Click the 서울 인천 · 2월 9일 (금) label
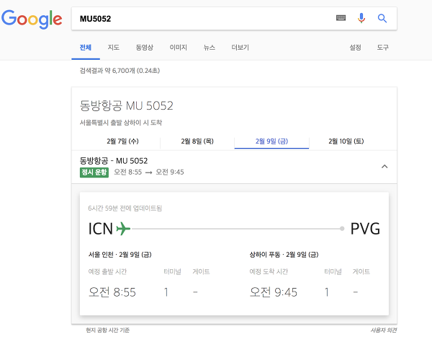 coord(120,255)
